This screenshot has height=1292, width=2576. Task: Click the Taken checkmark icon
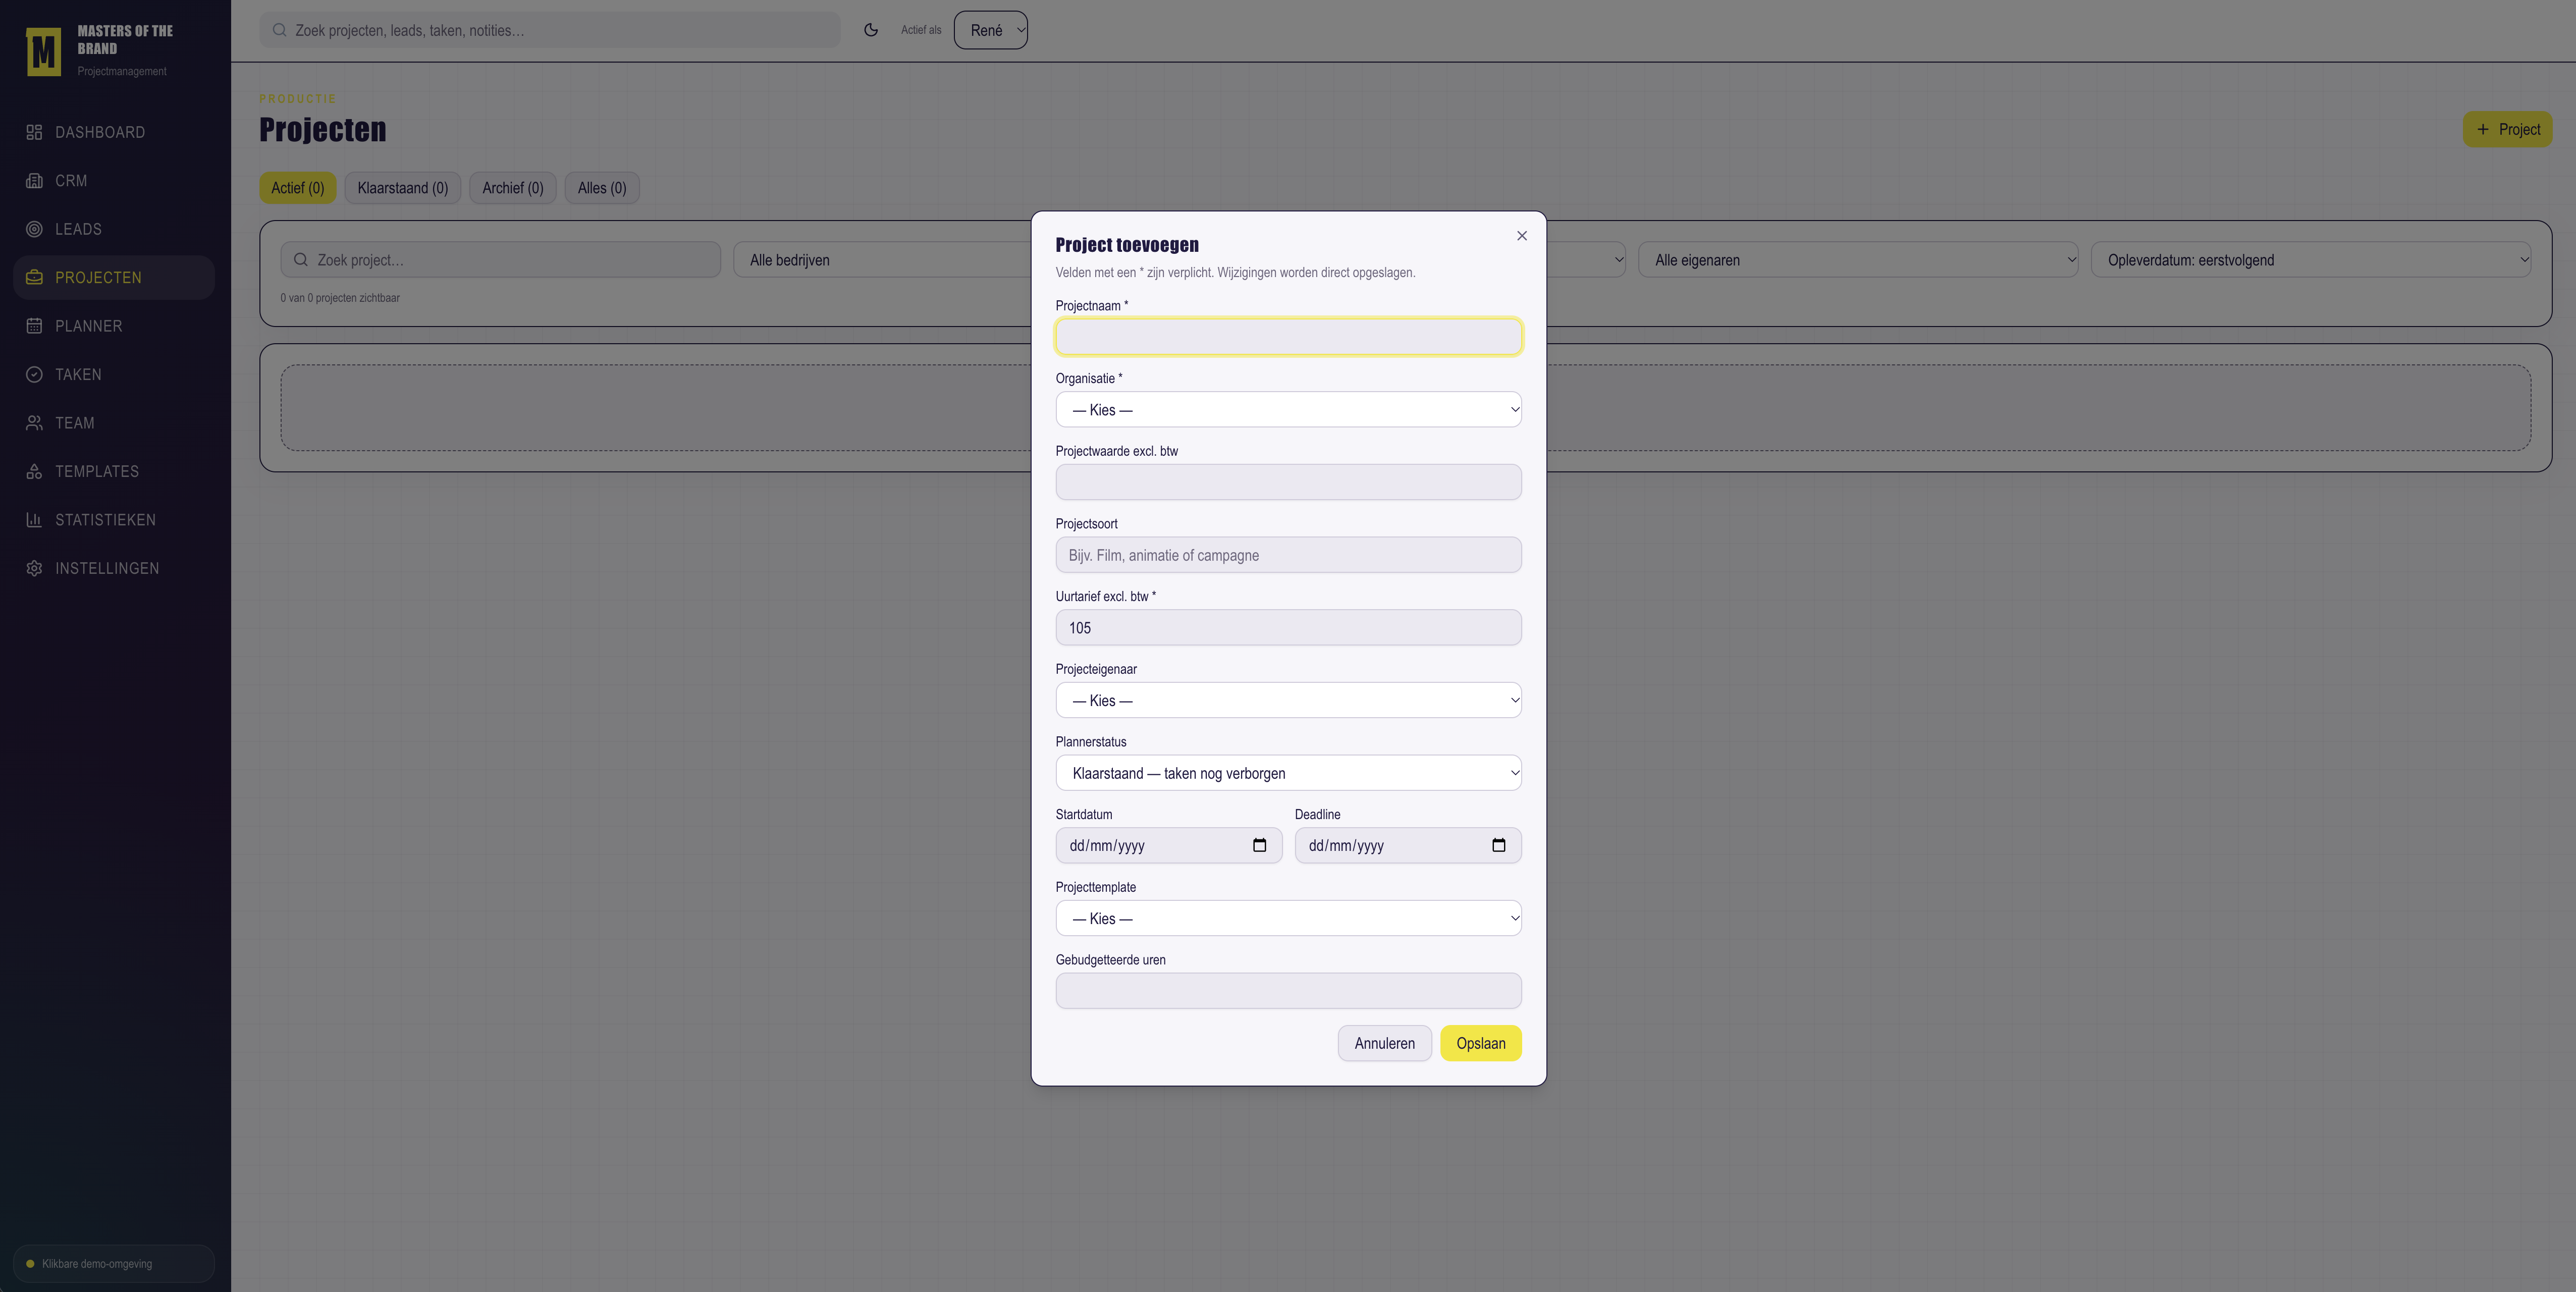click(x=34, y=375)
